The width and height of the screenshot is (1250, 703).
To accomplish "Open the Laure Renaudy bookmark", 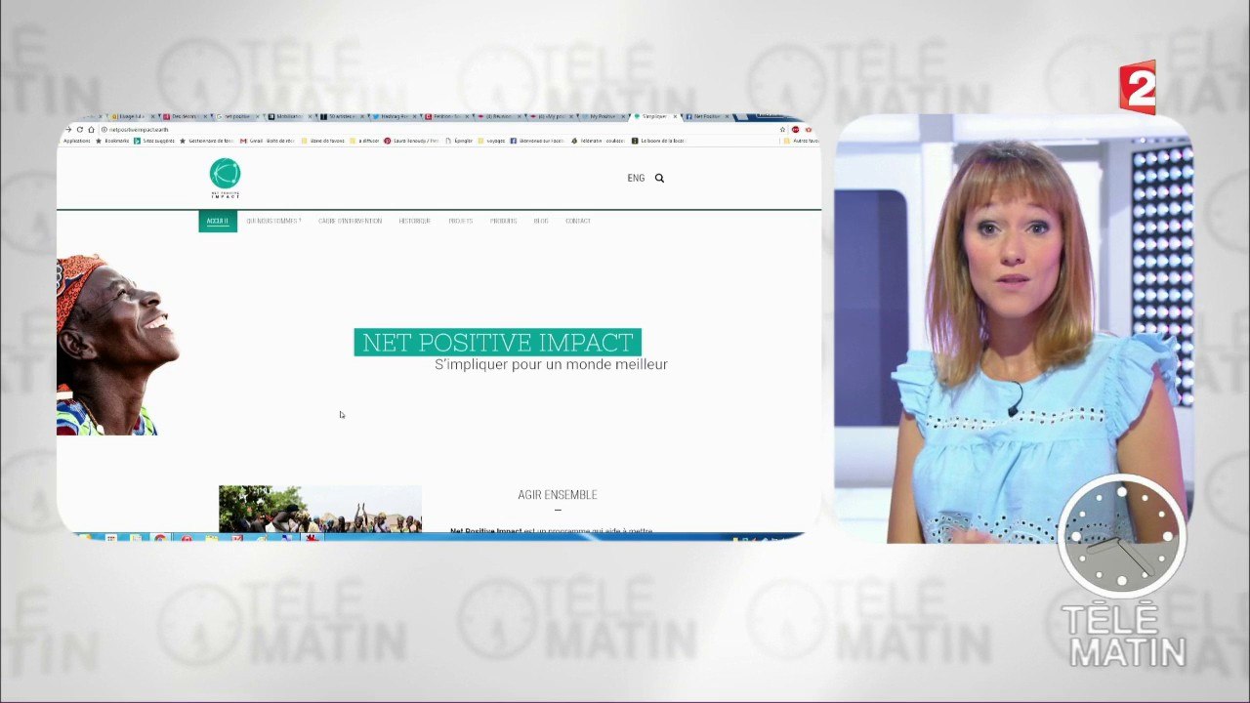I will [412, 141].
